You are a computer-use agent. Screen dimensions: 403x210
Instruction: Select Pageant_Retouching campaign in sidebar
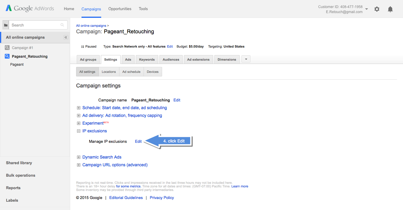pos(30,56)
